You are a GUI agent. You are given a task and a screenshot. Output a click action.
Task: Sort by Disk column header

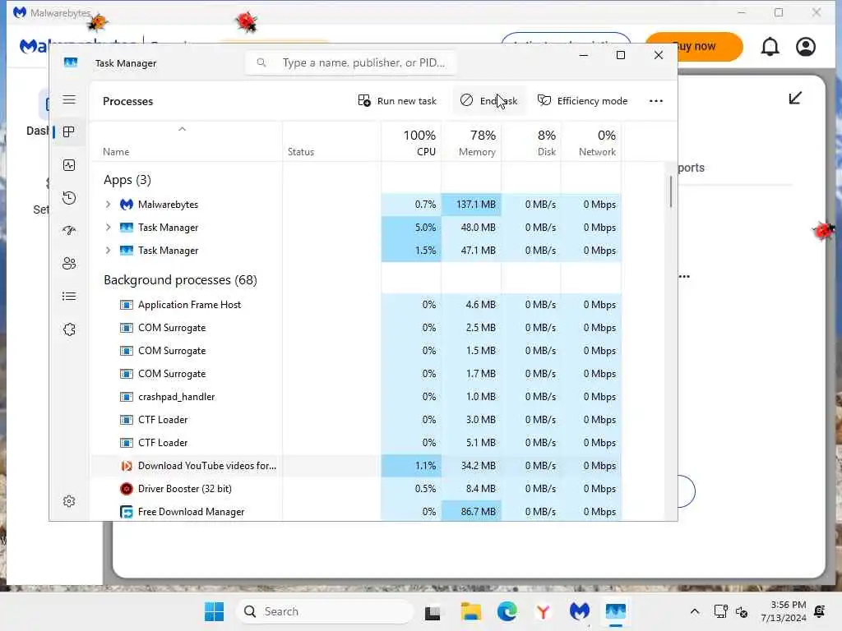tap(531, 142)
